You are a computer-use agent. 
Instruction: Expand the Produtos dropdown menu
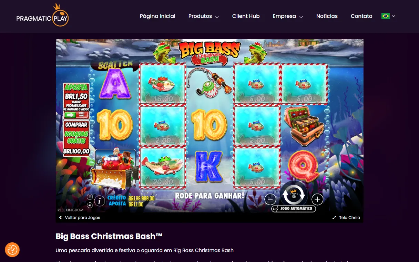(204, 16)
